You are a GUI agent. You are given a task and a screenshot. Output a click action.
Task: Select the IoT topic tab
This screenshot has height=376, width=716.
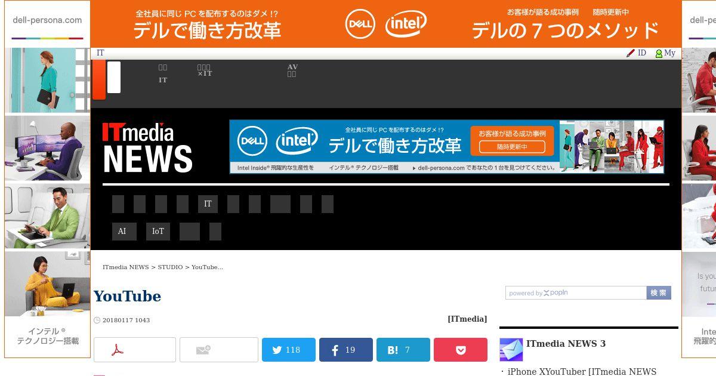tap(158, 232)
